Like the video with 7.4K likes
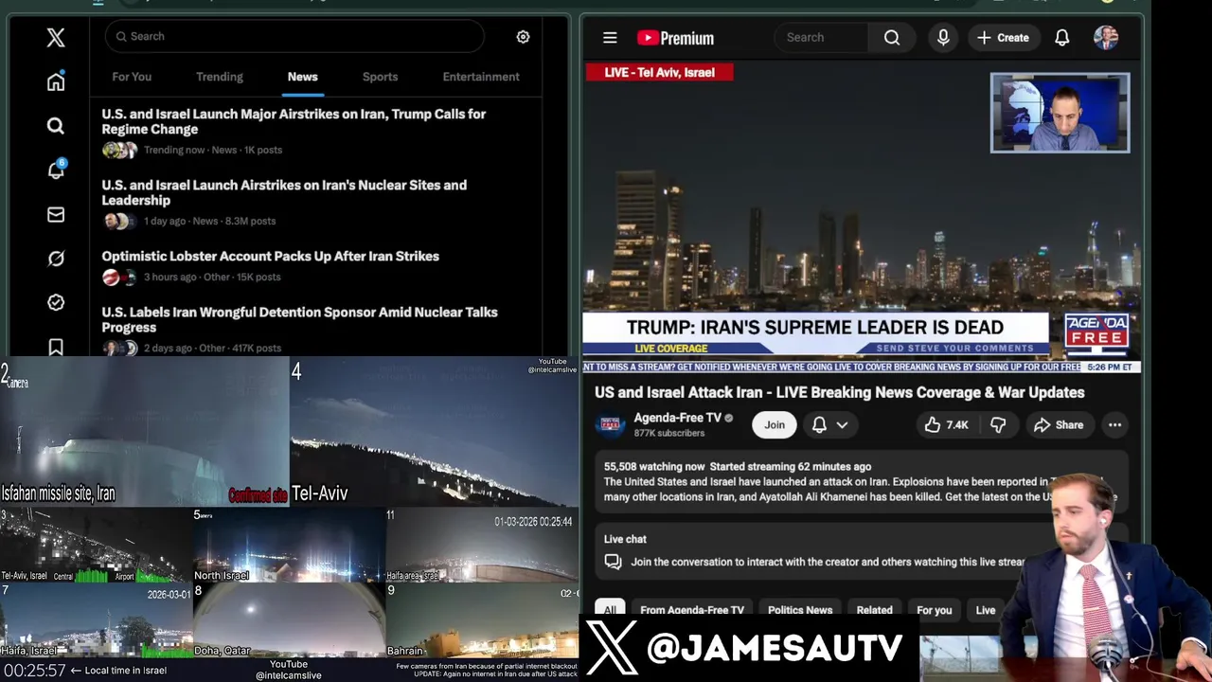Viewport: 1212px width, 682px height. pyautogui.click(x=946, y=425)
